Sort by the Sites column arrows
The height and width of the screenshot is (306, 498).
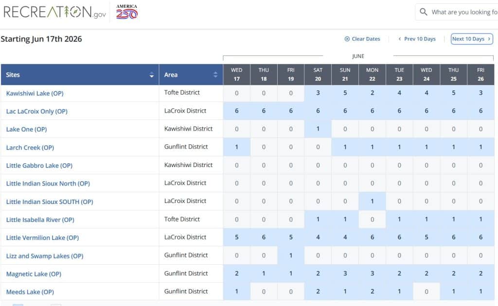coord(152,75)
